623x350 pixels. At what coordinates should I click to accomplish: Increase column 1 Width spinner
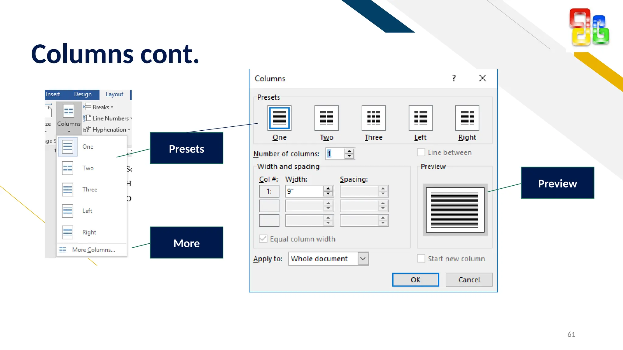pyautogui.click(x=328, y=189)
